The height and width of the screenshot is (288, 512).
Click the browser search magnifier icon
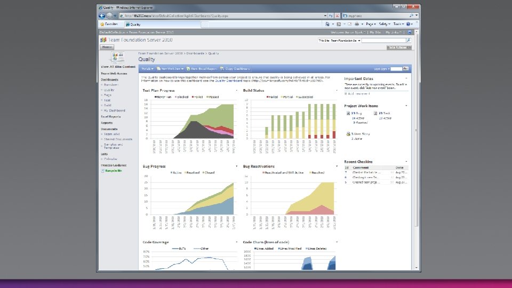[411, 15]
